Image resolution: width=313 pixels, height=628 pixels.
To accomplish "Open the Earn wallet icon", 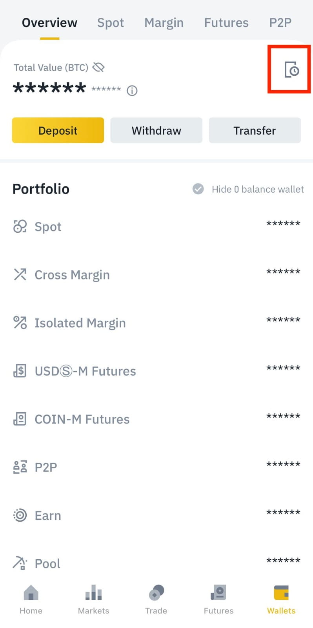I will (x=20, y=515).
